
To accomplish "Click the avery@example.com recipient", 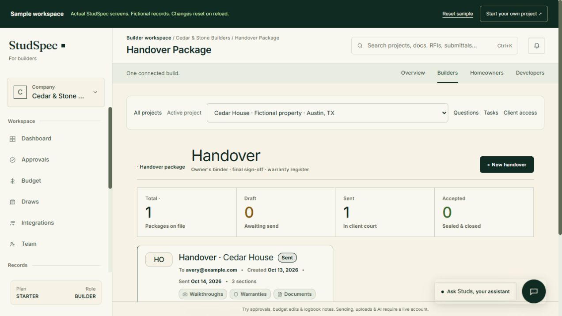I will click(x=211, y=270).
